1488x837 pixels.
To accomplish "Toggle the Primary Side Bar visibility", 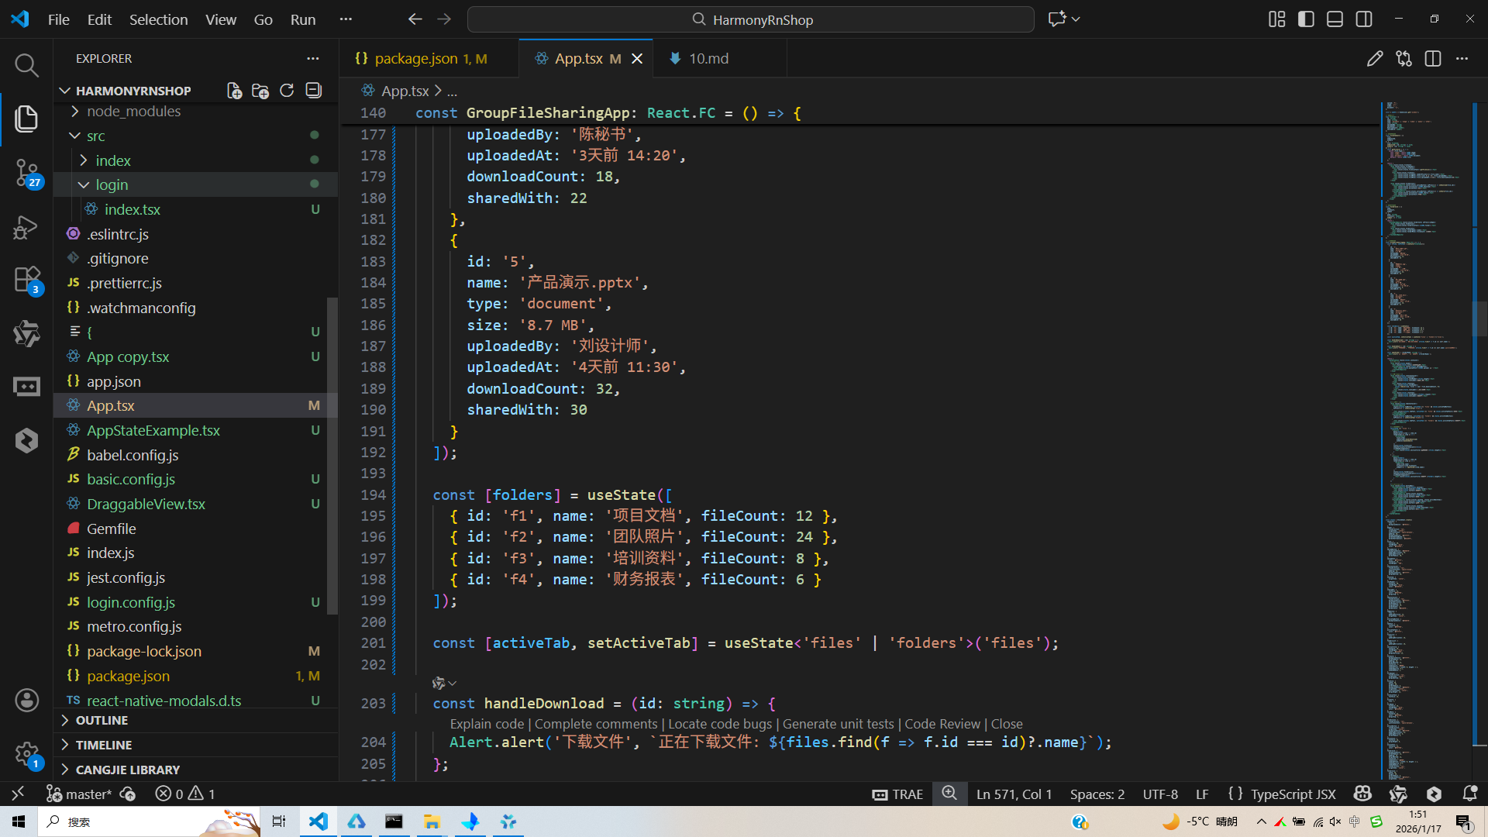I will [1306, 19].
